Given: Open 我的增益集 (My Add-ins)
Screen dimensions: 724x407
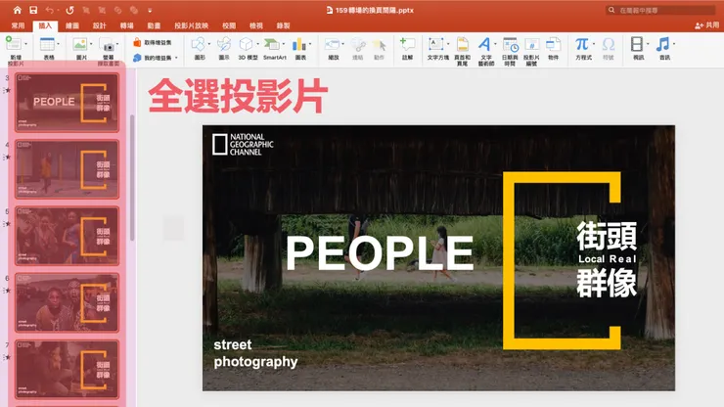Looking at the screenshot, I should (x=153, y=58).
